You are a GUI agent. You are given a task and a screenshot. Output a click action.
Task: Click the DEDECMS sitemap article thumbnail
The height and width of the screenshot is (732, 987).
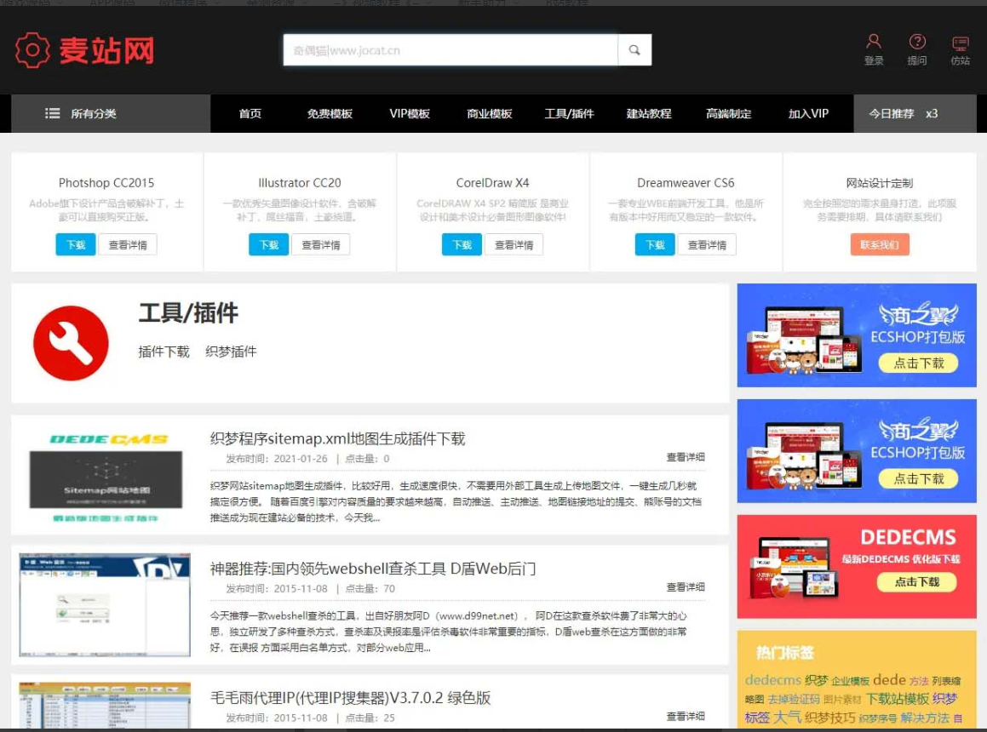click(106, 476)
